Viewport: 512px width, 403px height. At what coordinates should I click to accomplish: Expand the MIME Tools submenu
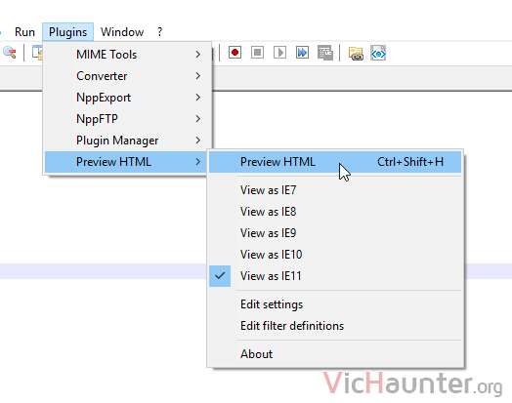(x=128, y=55)
